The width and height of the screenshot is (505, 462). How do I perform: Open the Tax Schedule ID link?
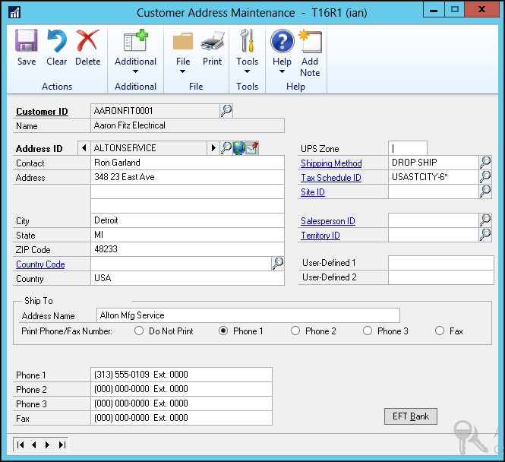(x=331, y=178)
